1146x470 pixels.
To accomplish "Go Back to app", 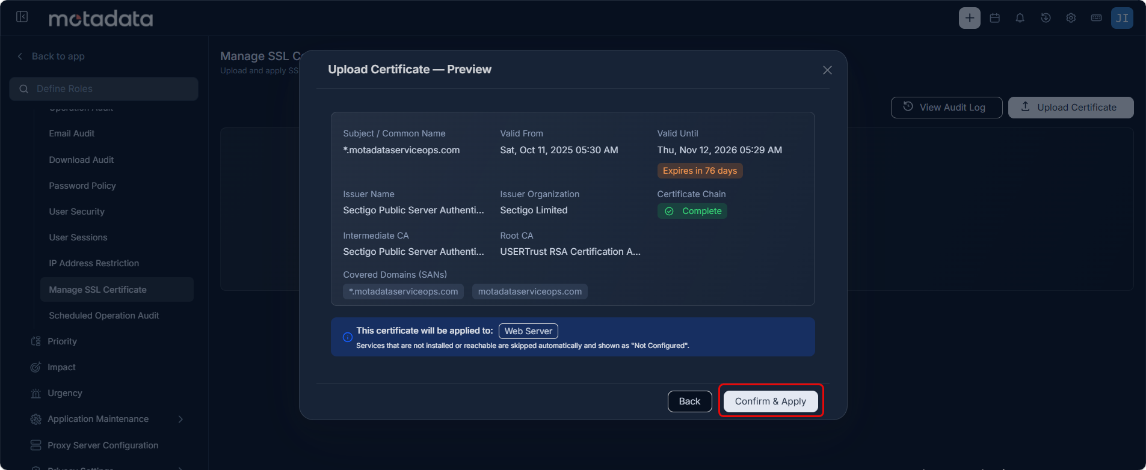I will 58,56.
